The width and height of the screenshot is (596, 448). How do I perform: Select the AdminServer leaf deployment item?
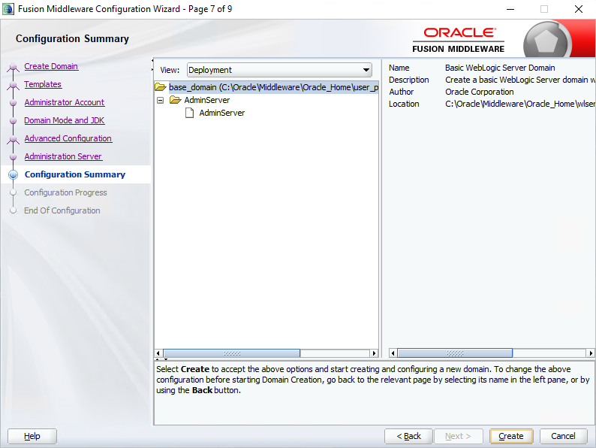(222, 113)
